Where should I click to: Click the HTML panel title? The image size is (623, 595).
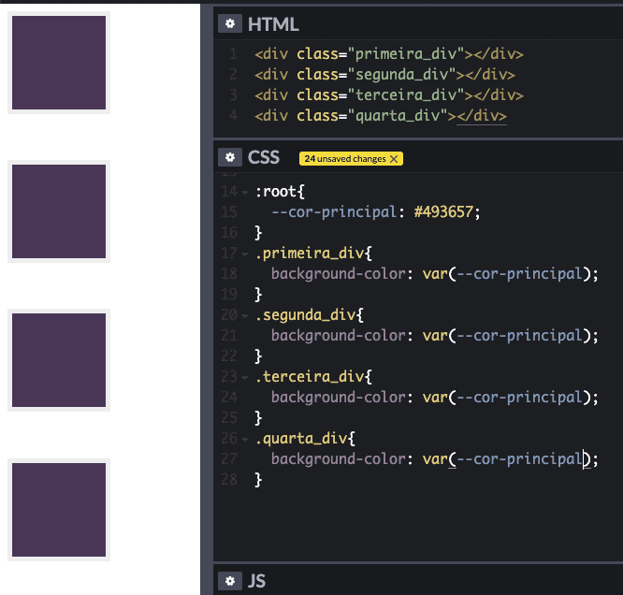point(273,24)
